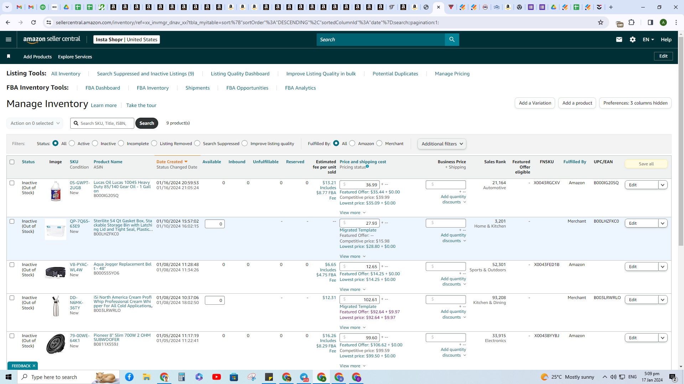Open the settings gear icon
The height and width of the screenshot is (384, 684).
click(x=633, y=39)
